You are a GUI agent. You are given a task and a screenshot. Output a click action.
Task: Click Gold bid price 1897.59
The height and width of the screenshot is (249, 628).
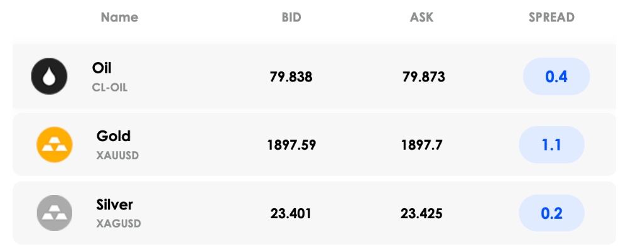coord(291,145)
